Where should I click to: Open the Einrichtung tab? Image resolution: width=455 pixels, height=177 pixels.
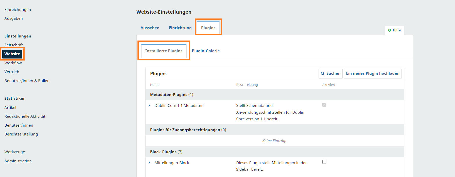180,28
